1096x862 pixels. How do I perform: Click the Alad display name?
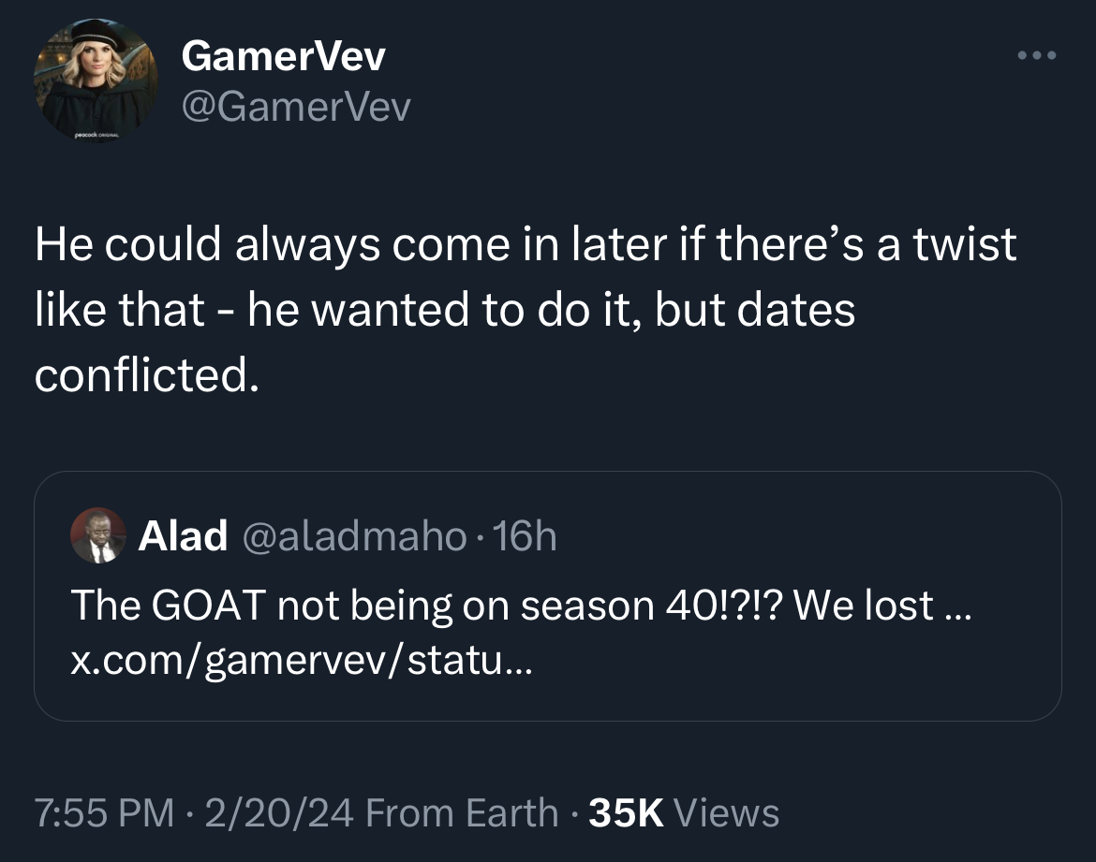pyautogui.click(x=183, y=535)
